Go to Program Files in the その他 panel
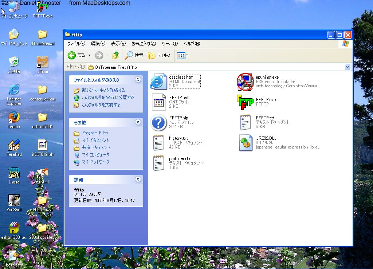The image size is (373, 269). 95,133
